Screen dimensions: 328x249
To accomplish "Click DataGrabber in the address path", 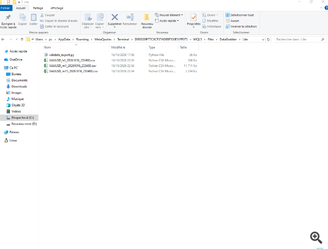I will (x=228, y=39).
